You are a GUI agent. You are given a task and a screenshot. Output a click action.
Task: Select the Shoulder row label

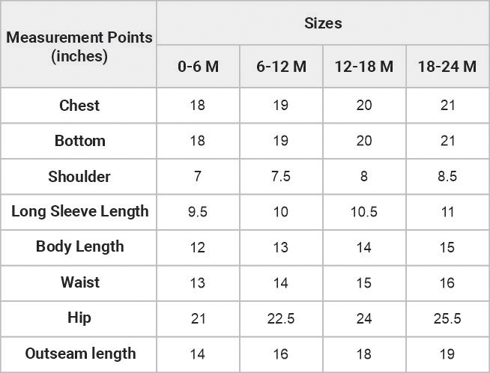coord(79,177)
